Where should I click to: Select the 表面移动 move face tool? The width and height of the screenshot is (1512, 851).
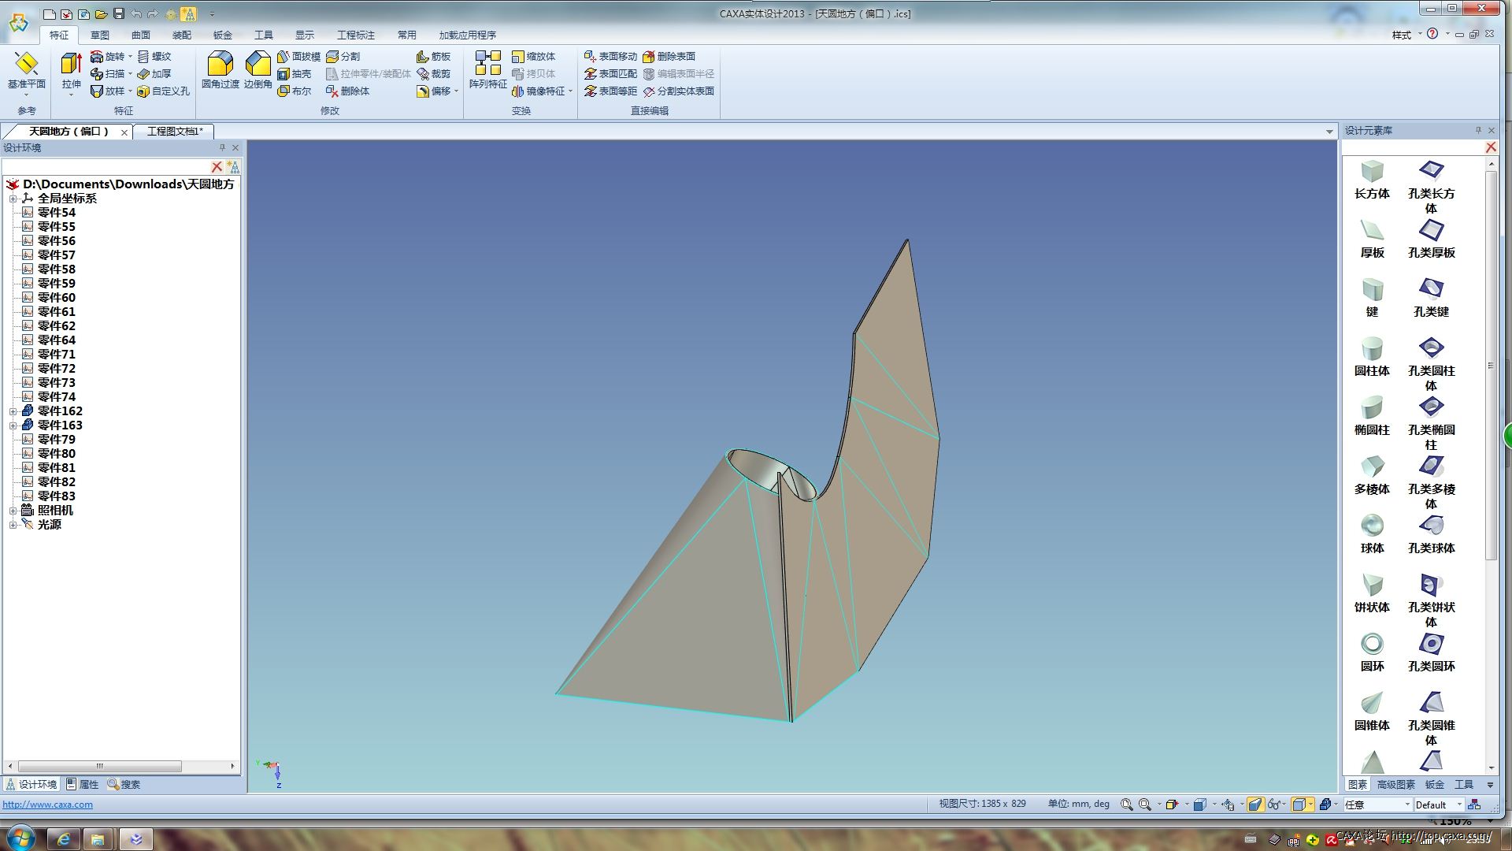click(x=611, y=57)
